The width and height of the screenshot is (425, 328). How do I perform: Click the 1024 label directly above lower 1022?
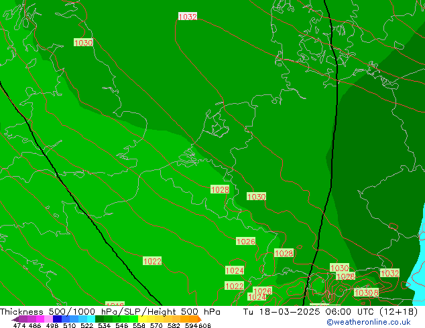[235, 270]
